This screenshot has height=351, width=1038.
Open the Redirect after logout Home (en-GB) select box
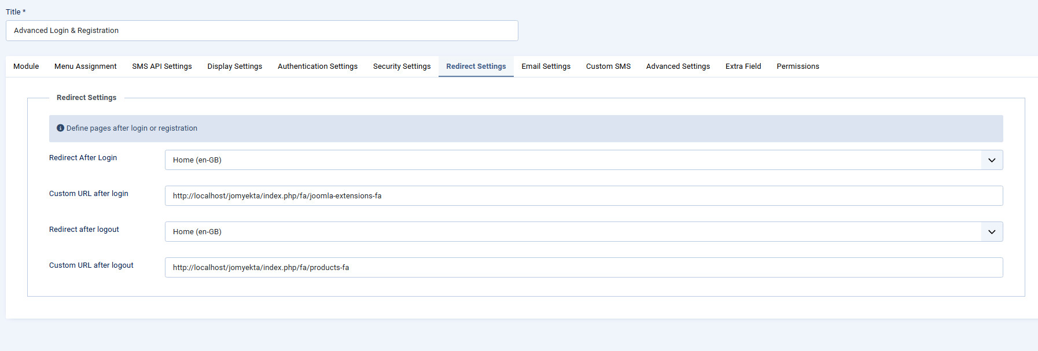click(573, 232)
